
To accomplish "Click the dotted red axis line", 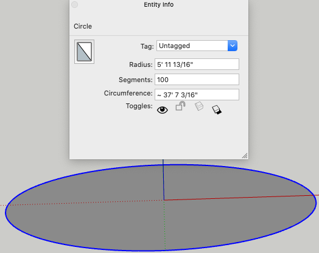I will tap(82, 203).
